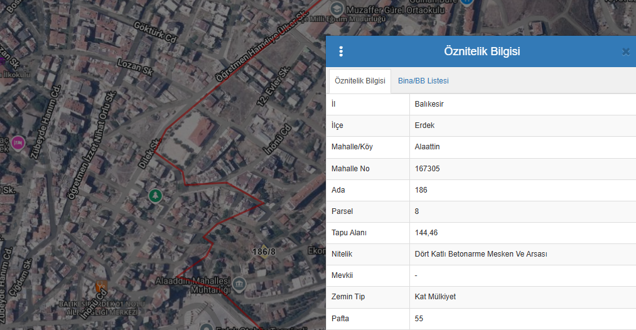Click the 186/8 parcel label on map
This screenshot has height=330, width=636.
(263, 252)
